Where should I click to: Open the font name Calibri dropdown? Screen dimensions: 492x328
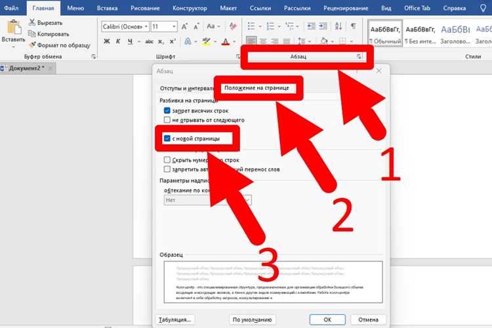pos(146,27)
